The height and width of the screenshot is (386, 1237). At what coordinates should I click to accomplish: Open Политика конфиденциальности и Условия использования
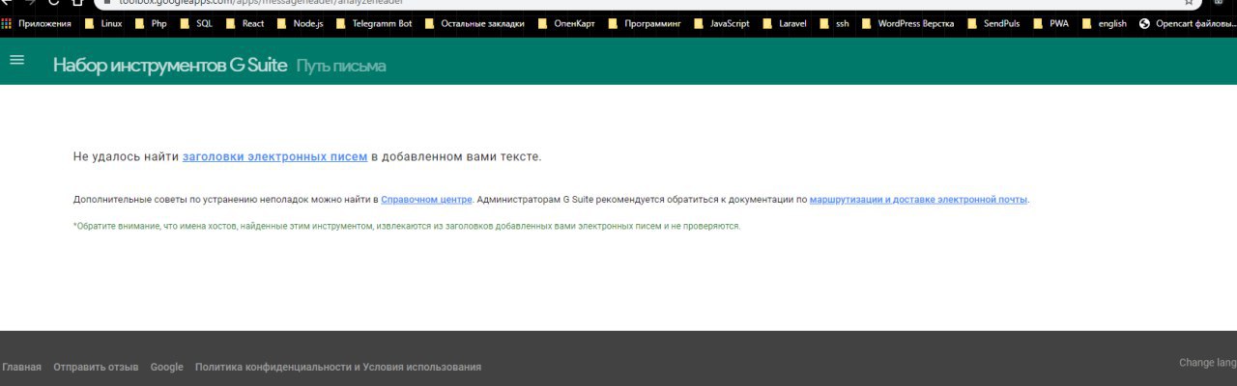click(338, 368)
